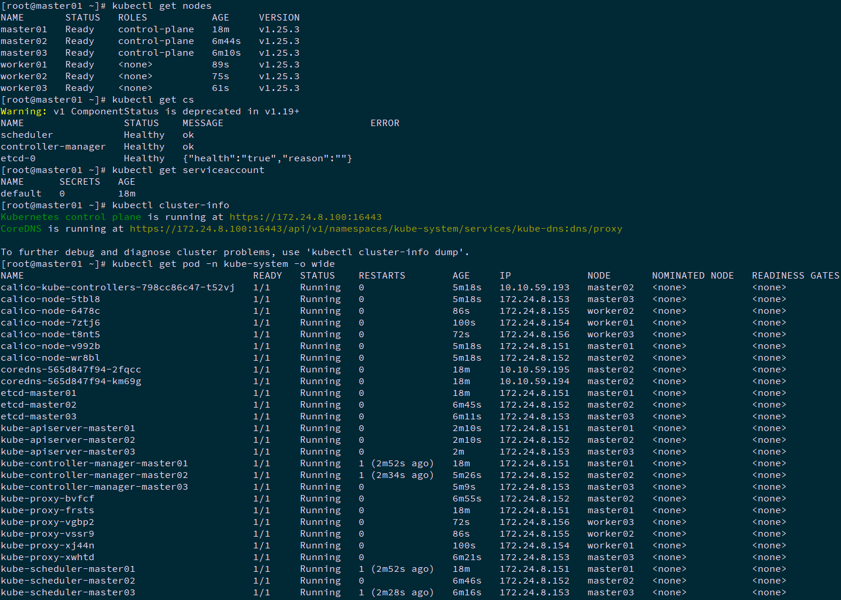Click the Kubernetes control plane URL
The height and width of the screenshot is (600, 841).
(305, 217)
